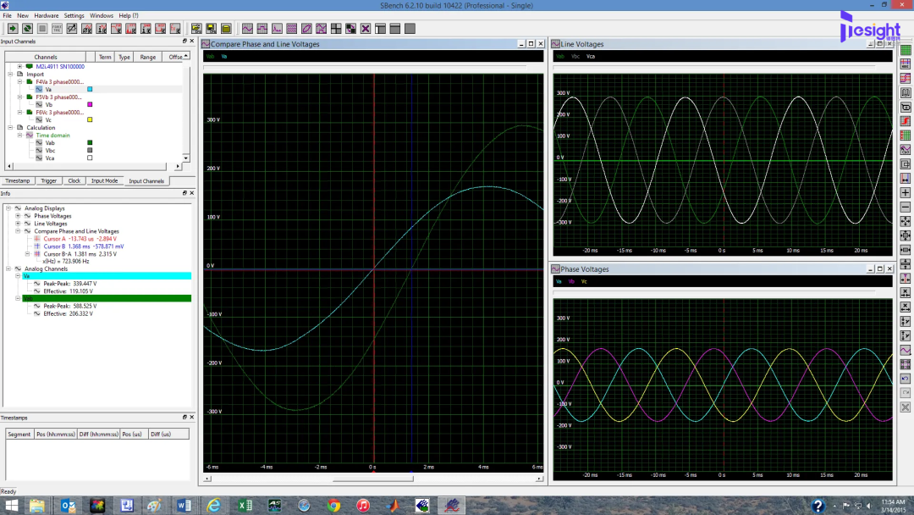Open Excel from the taskbar

(245, 505)
